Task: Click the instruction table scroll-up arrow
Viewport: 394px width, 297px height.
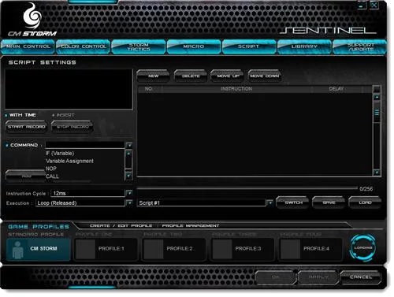Action: (377, 97)
